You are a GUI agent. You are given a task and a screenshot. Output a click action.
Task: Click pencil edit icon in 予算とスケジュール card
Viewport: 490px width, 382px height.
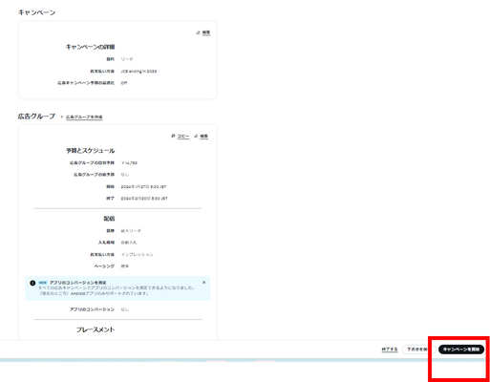[196, 136]
